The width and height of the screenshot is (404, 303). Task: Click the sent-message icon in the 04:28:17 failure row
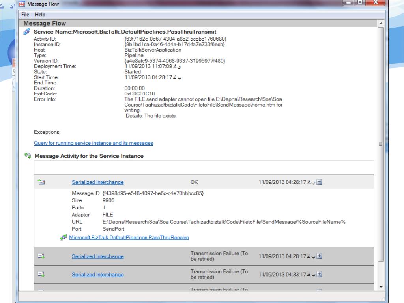41,256
